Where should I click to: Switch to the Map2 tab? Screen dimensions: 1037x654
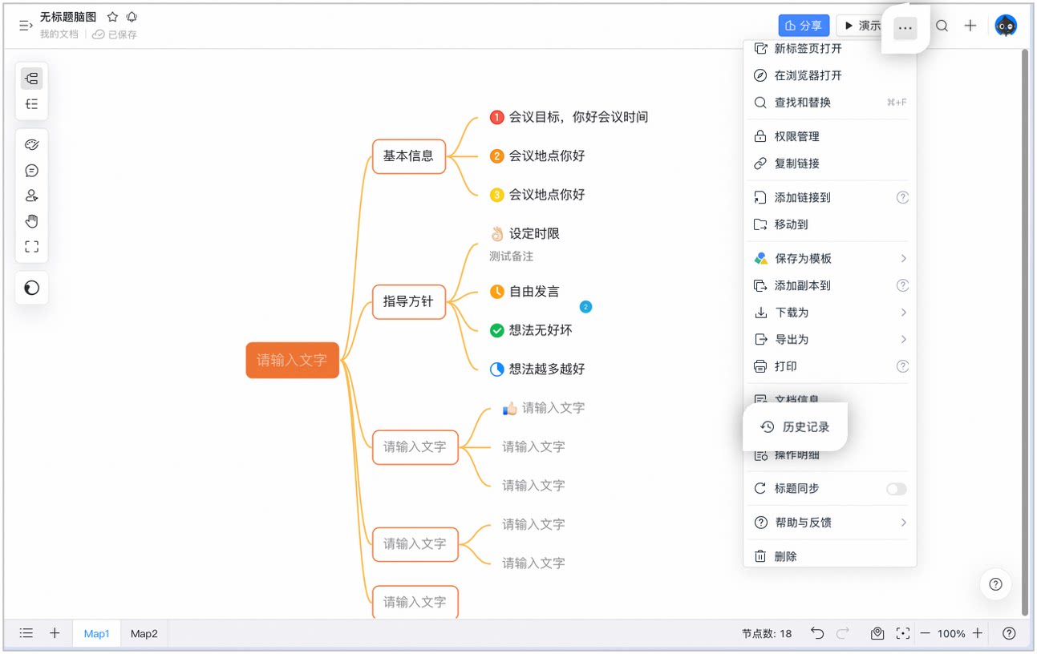tap(144, 633)
